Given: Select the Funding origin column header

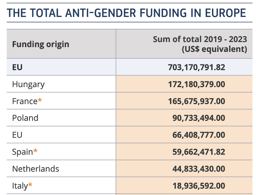Looking at the screenshot, I should [x=40, y=44].
